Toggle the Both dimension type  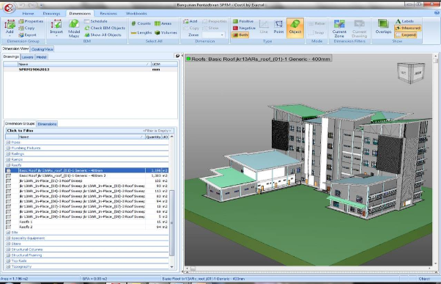[240, 35]
